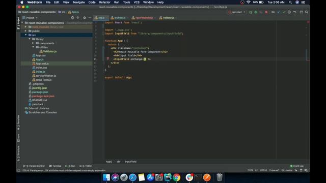Open the Event Log
The height and width of the screenshot is (183, 326).
296,166
